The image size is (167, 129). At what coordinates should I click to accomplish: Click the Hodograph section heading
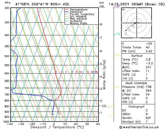pyautogui.click(x=137, y=106)
